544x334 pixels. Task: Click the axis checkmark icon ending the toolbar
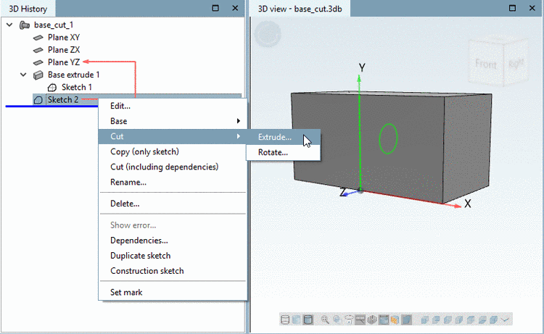(505, 320)
